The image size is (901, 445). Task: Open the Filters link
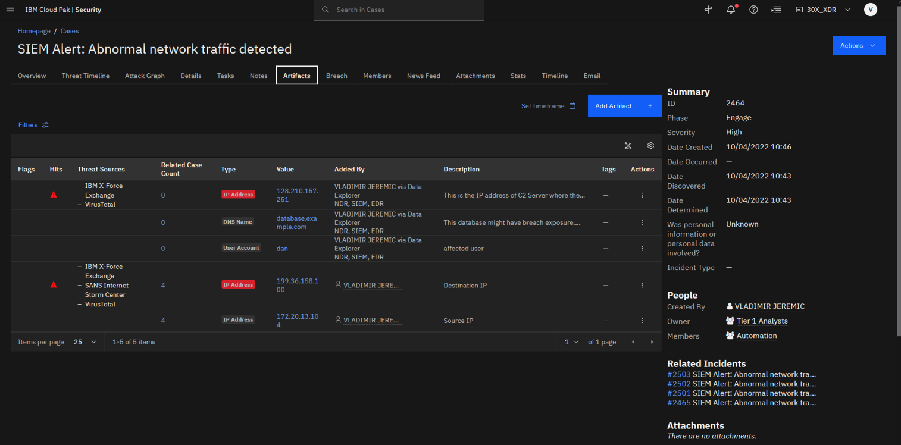tap(28, 125)
